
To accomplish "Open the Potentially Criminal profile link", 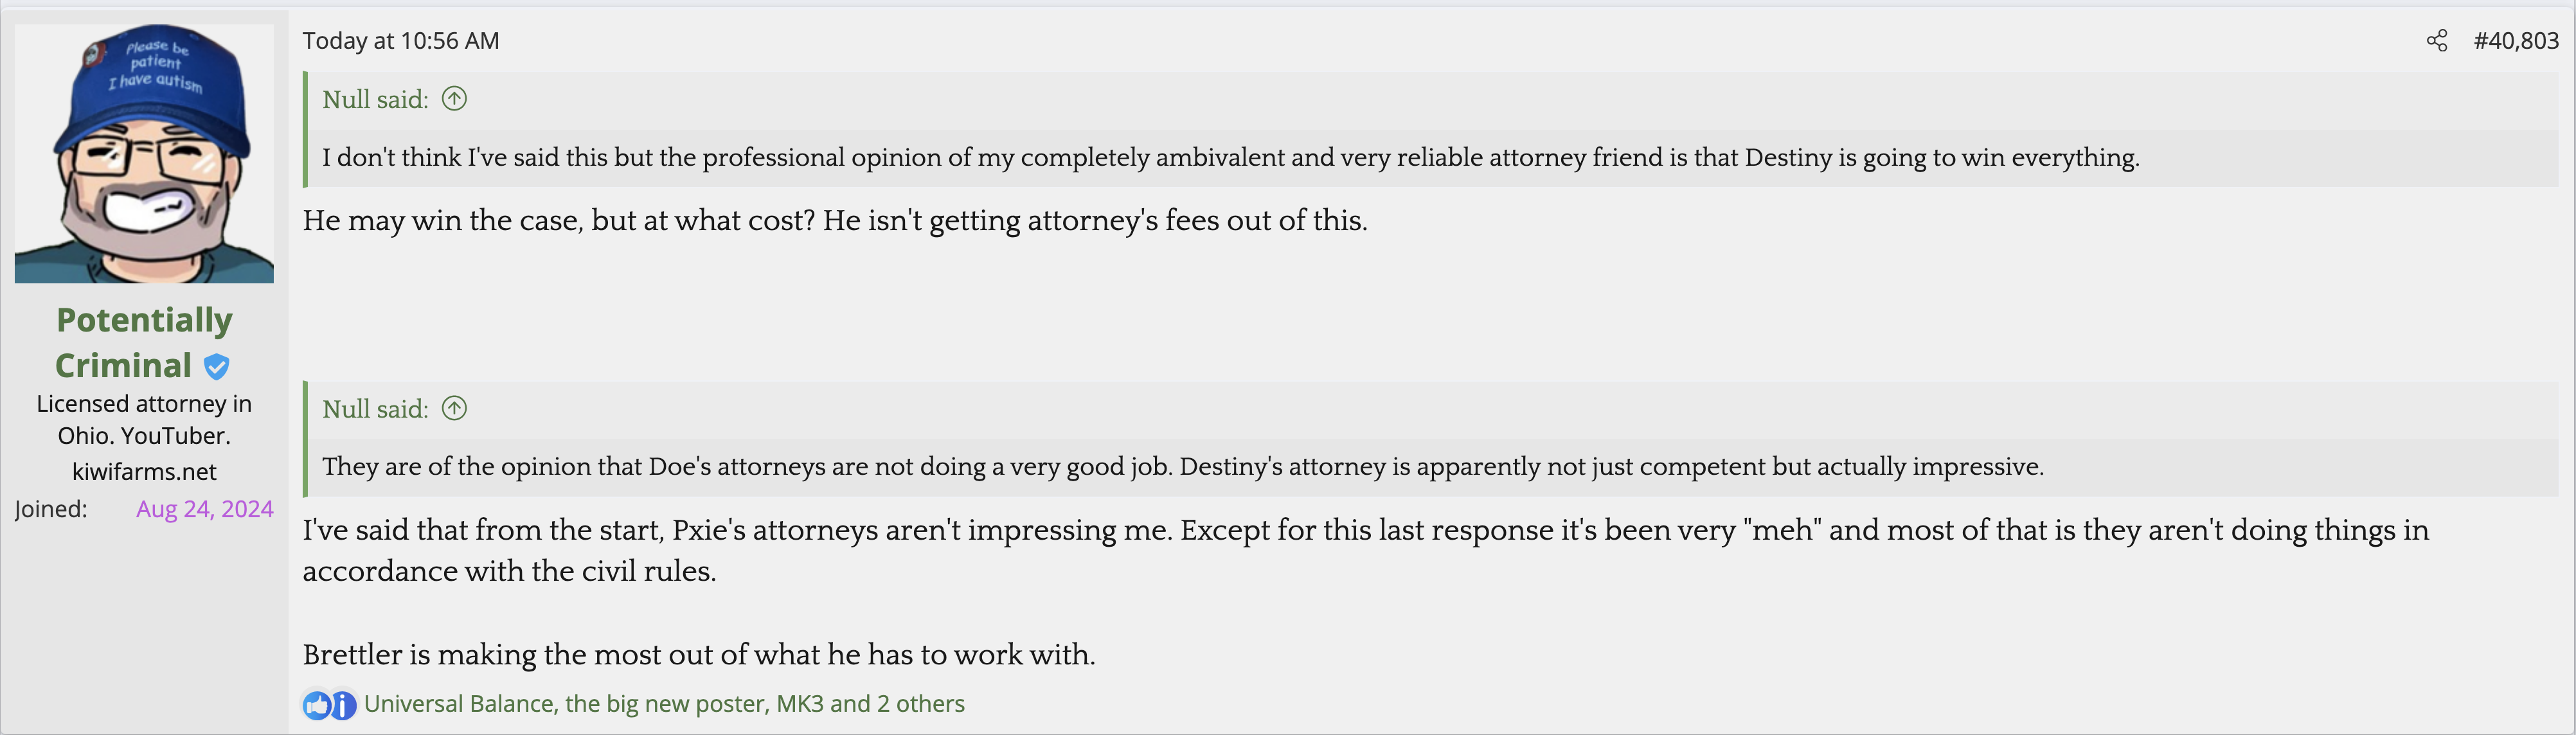I will click(x=143, y=342).
